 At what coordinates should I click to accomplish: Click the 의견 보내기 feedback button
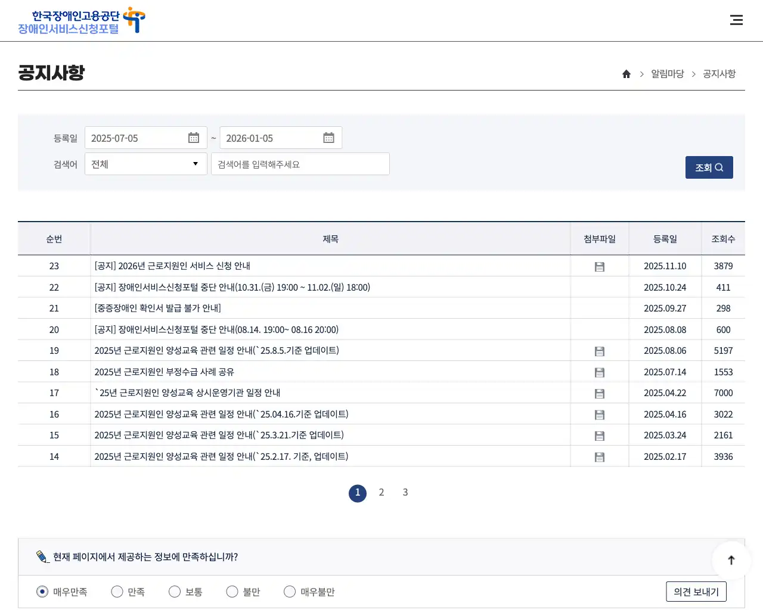pos(696,592)
